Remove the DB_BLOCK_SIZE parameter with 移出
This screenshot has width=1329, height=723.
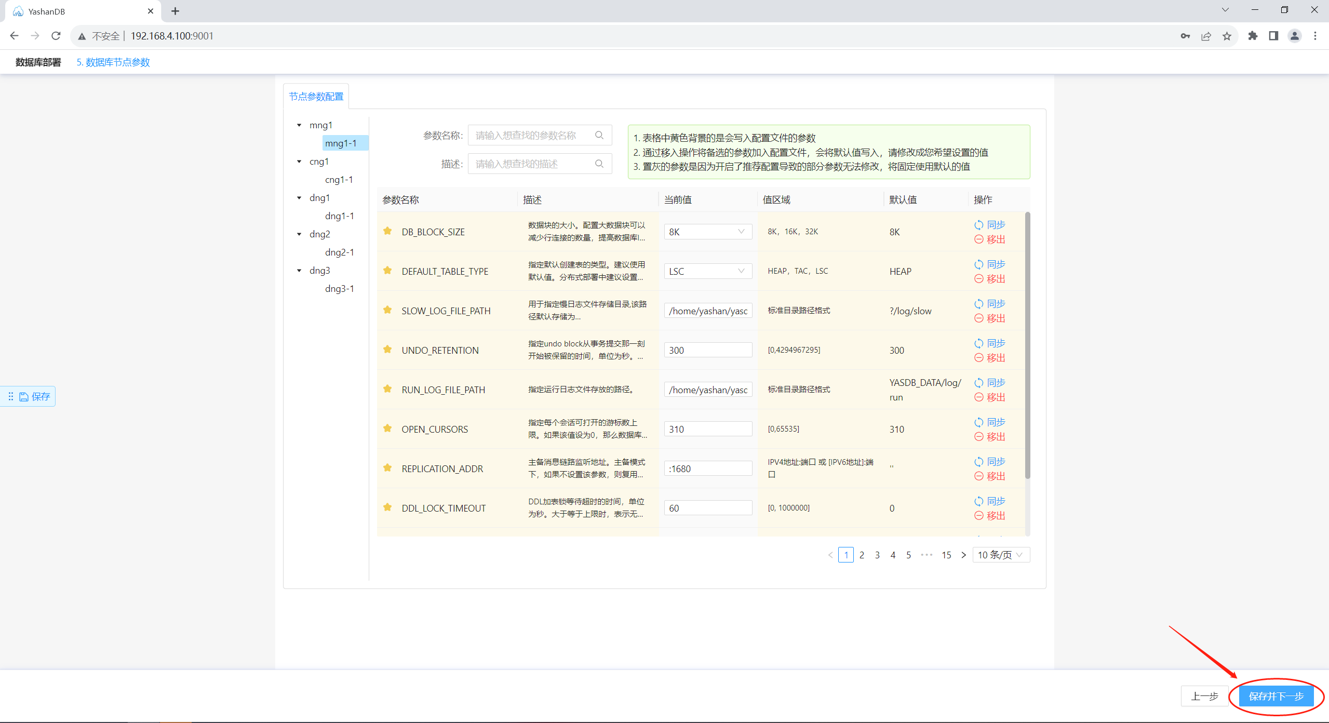990,239
